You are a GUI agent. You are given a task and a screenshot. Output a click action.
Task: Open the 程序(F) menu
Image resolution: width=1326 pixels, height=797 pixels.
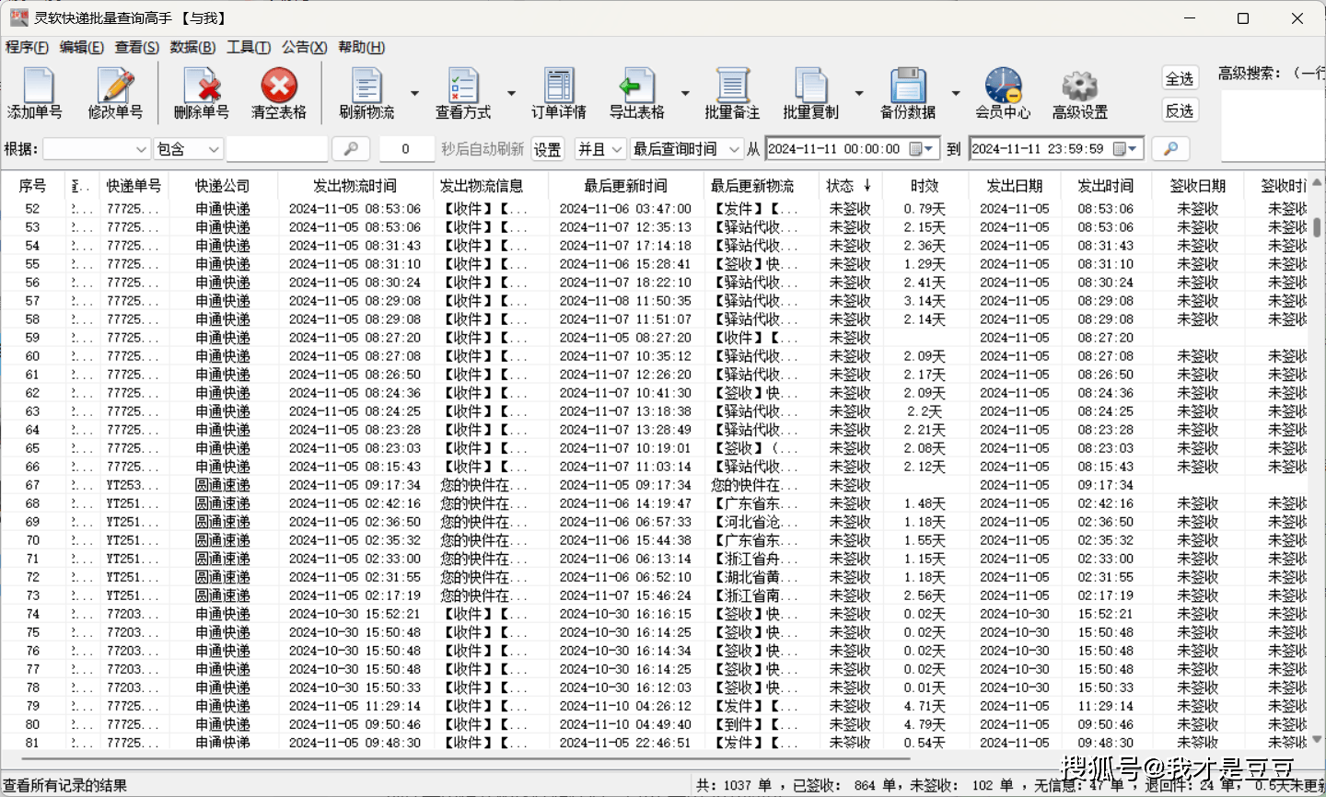click(27, 47)
